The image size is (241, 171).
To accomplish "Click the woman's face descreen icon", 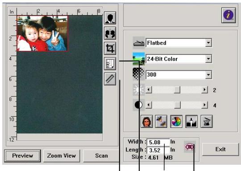I will pos(147,121).
